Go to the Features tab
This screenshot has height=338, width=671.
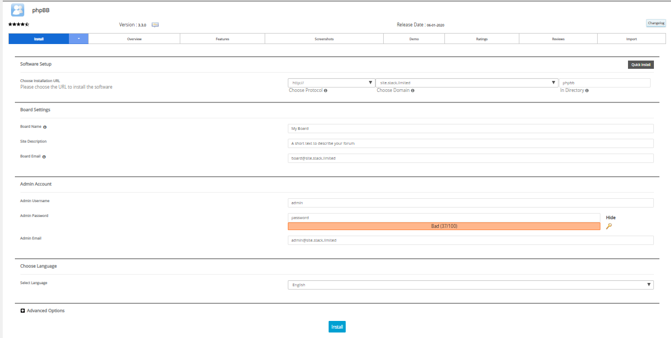click(x=223, y=39)
